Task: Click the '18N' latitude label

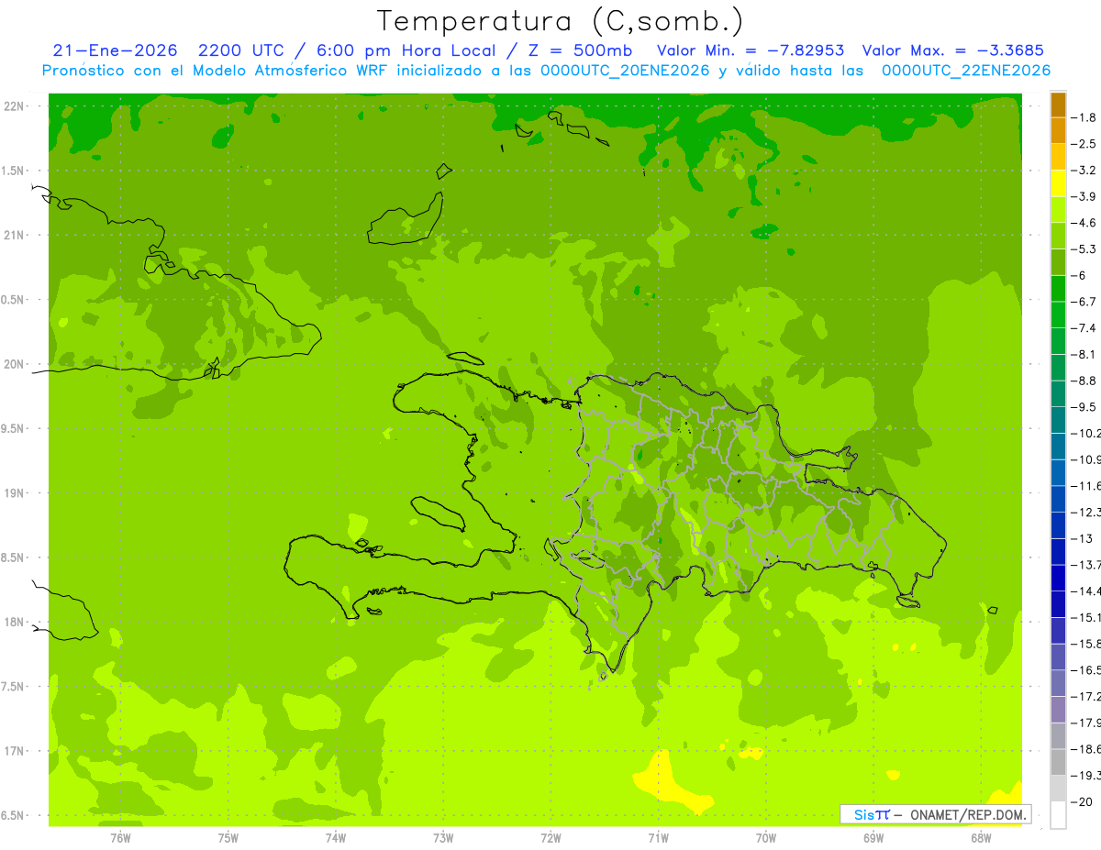Action: [15, 622]
